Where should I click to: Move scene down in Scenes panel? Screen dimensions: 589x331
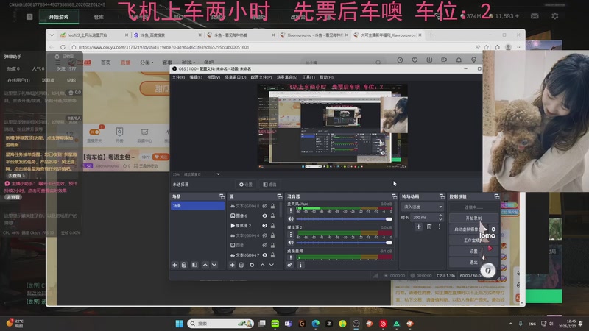pyautogui.click(x=214, y=265)
